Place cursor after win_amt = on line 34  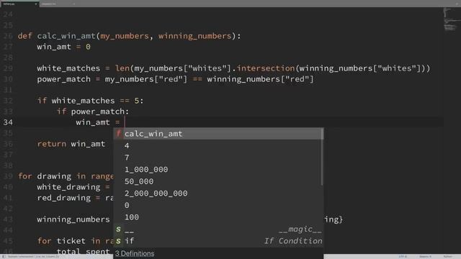click(x=125, y=122)
